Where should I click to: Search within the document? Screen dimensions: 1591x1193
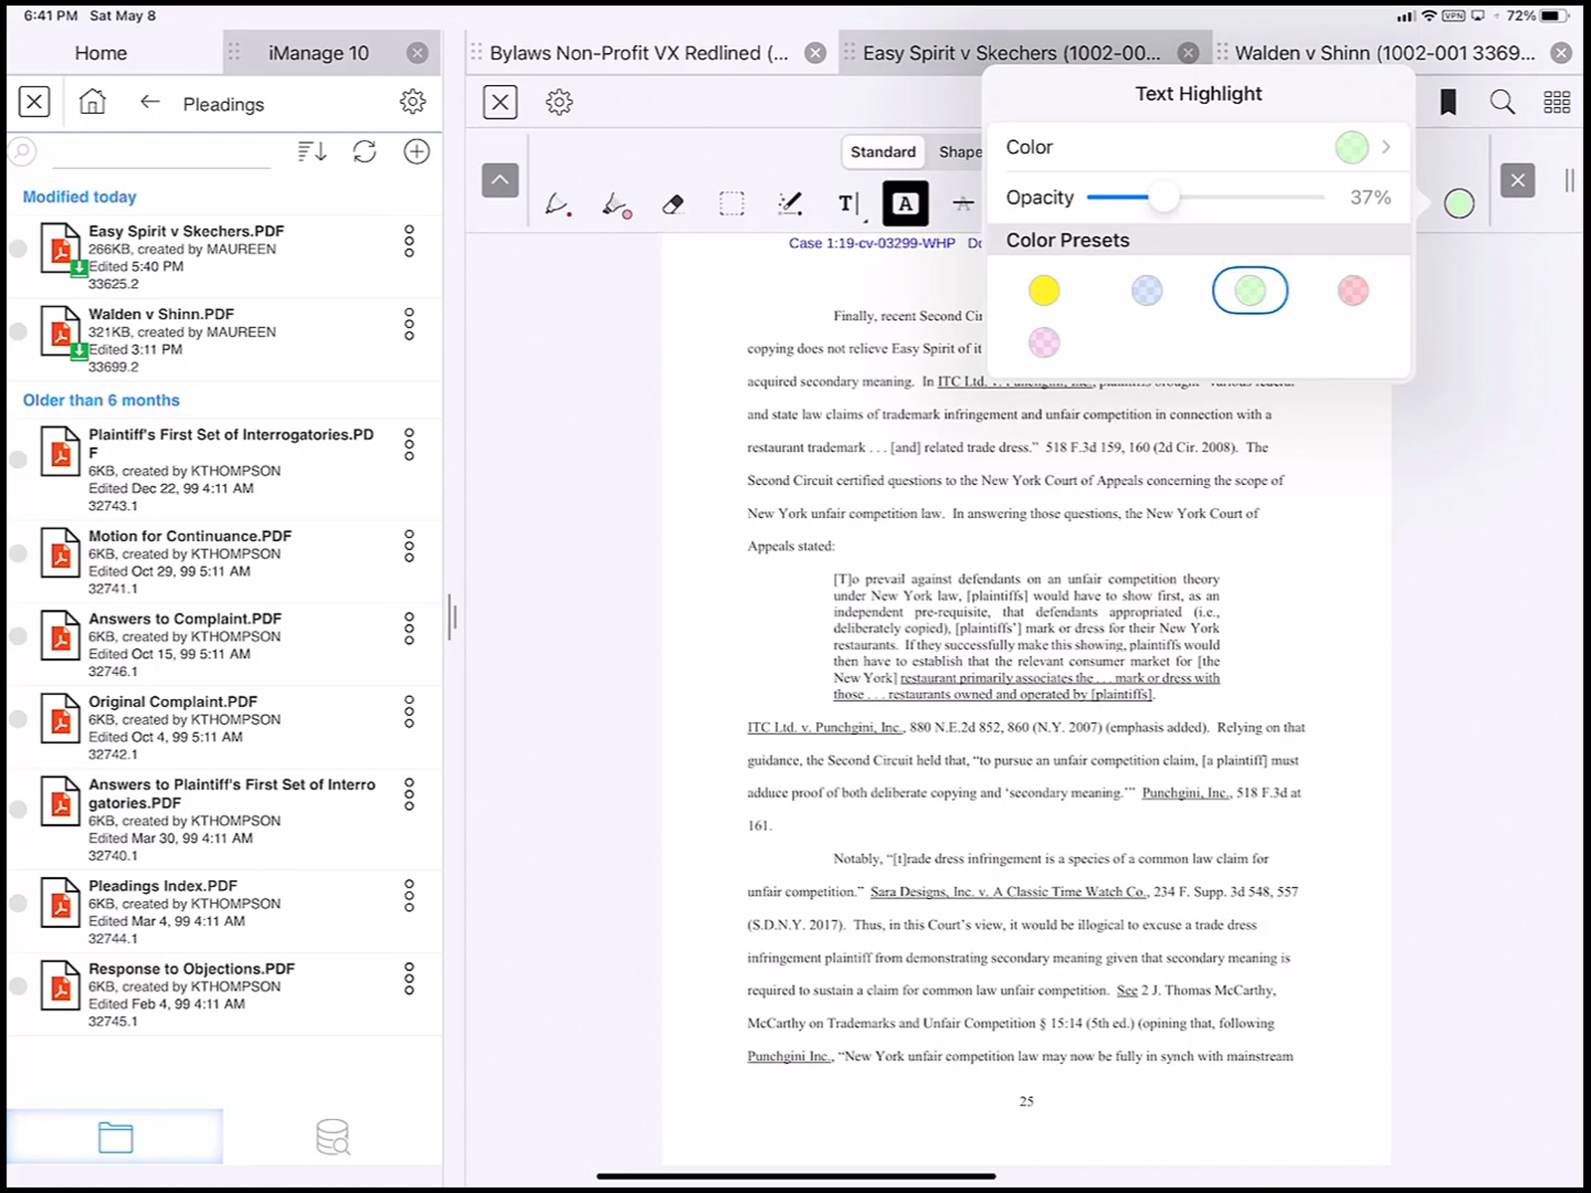tap(1502, 102)
